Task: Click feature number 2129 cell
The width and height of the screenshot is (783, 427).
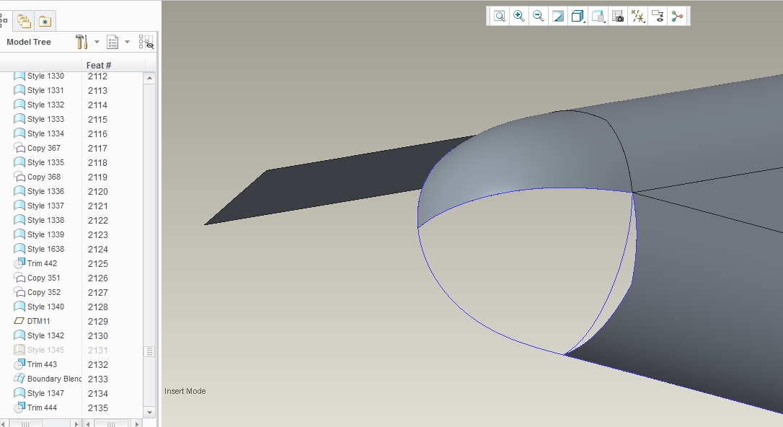Action: [98, 322]
